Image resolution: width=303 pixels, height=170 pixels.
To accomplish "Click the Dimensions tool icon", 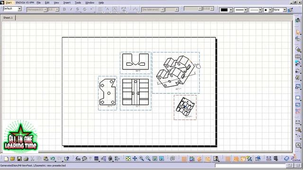I will (x=298, y=122).
